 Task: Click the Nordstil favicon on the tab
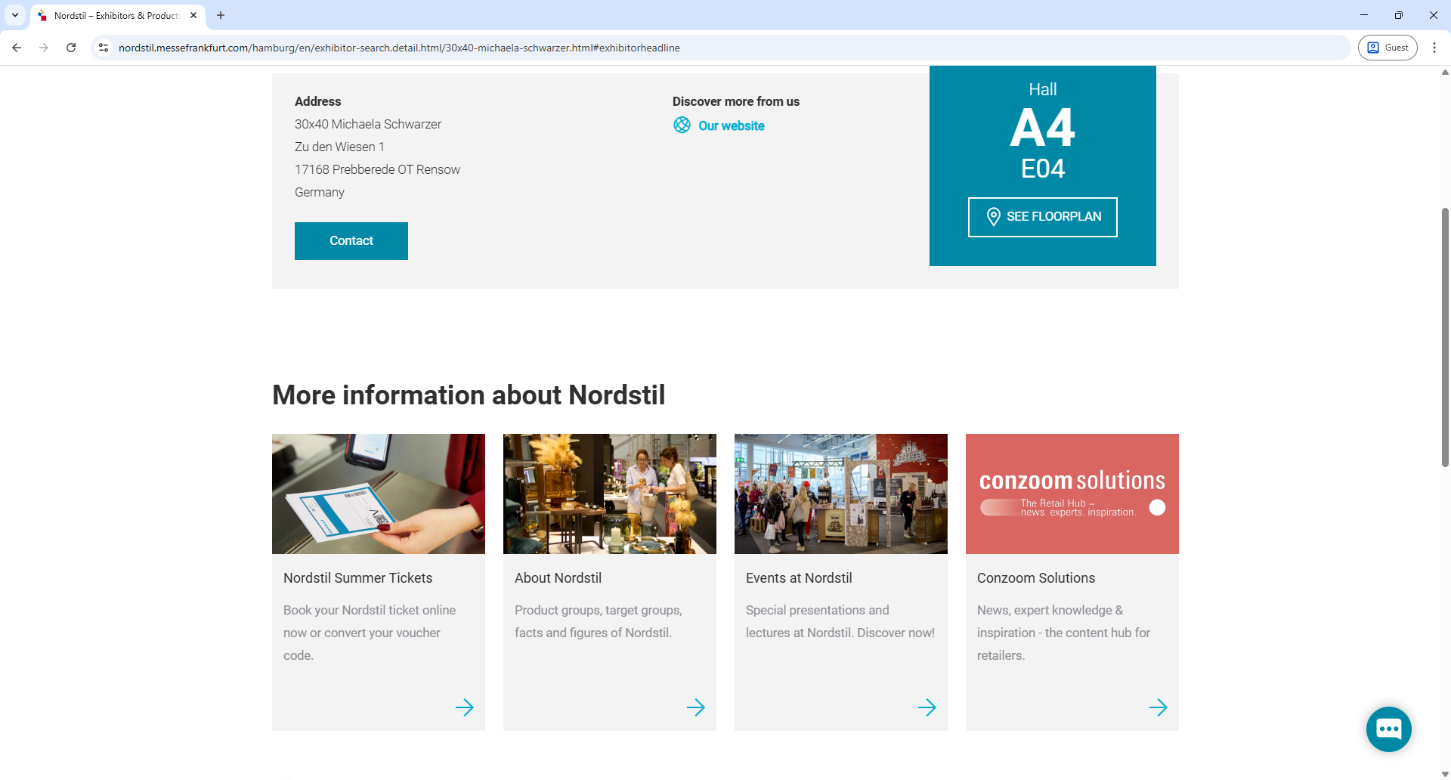pyautogui.click(x=43, y=15)
